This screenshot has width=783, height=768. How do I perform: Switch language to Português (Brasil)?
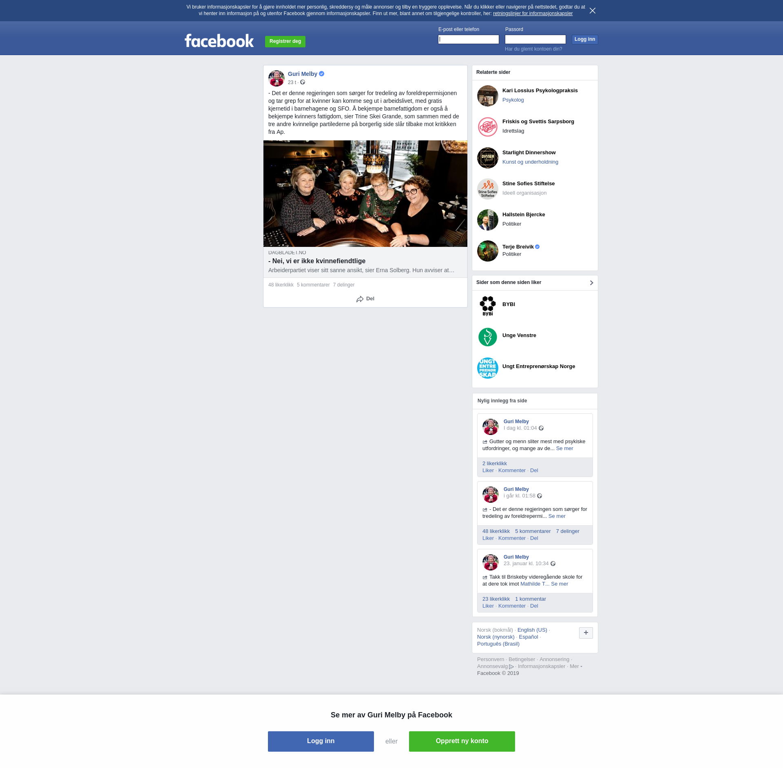498,644
